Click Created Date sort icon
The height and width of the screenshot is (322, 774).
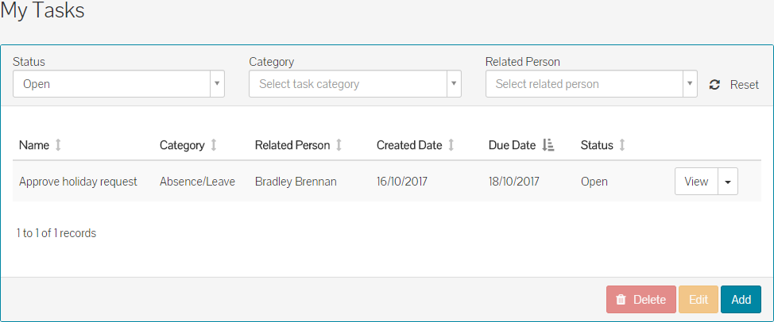point(451,145)
